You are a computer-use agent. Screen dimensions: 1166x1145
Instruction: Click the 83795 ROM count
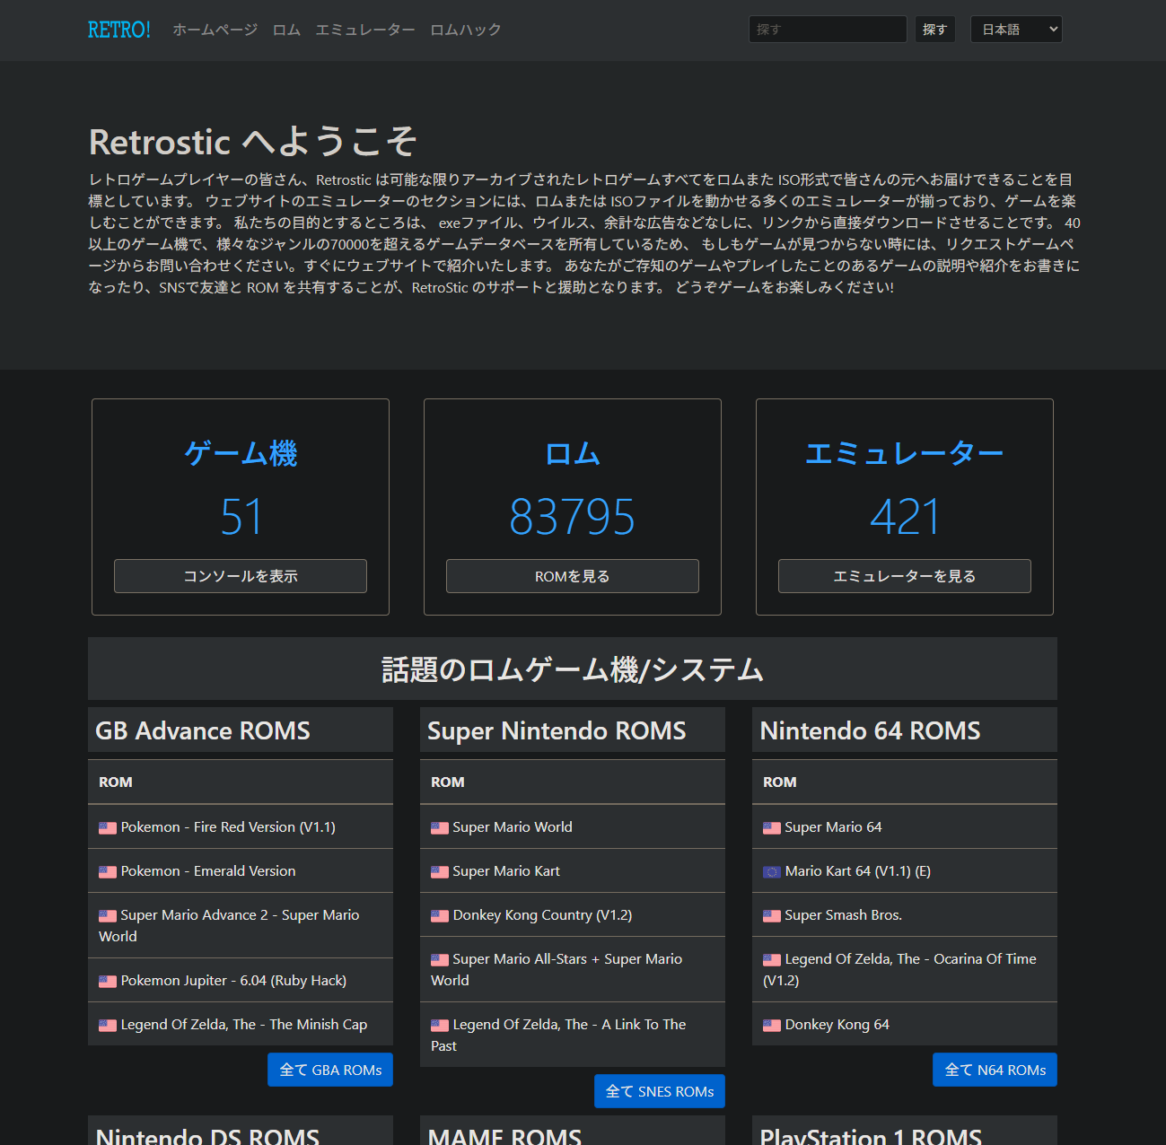point(573,517)
